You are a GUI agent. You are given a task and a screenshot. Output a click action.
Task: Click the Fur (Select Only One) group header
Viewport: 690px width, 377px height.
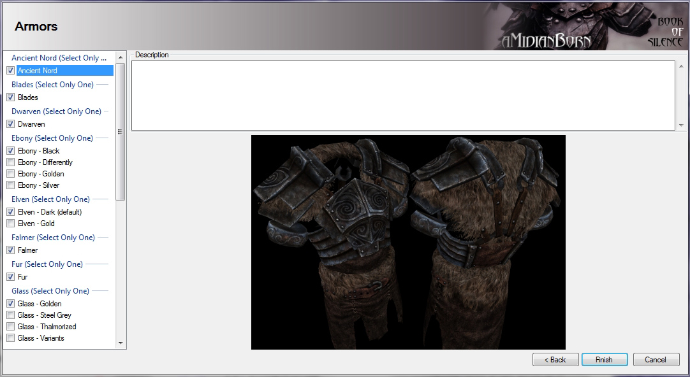click(47, 264)
